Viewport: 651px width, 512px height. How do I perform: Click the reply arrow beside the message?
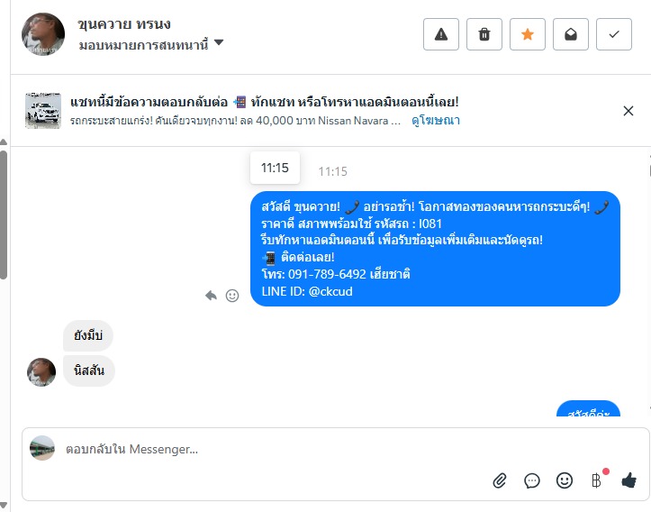pyautogui.click(x=211, y=295)
